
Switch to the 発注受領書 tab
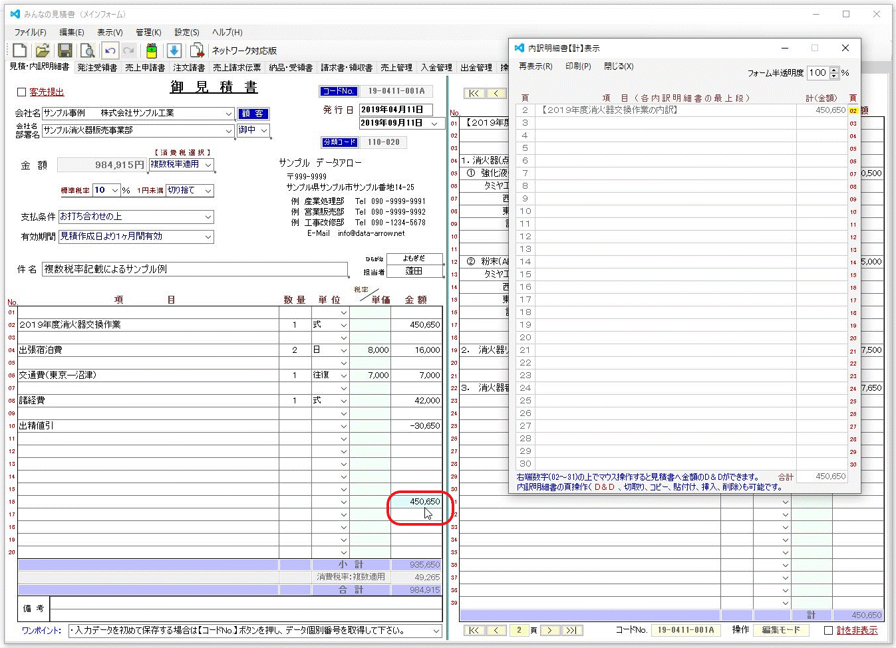[x=97, y=68]
